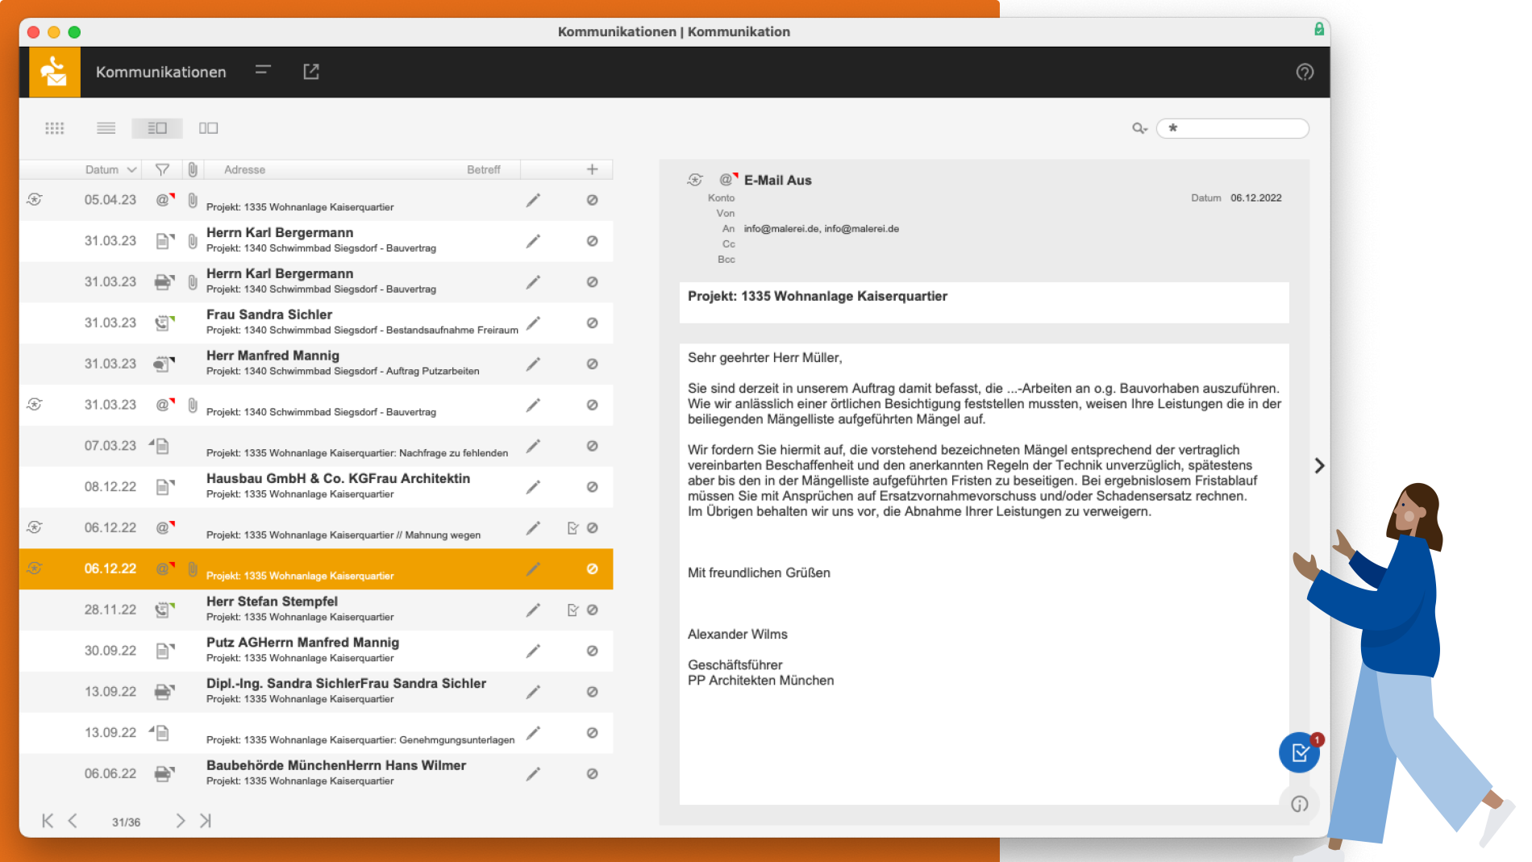Click block icon on highlighted 06.12.22 row
Screen dimensions: 1532x862
593,569
